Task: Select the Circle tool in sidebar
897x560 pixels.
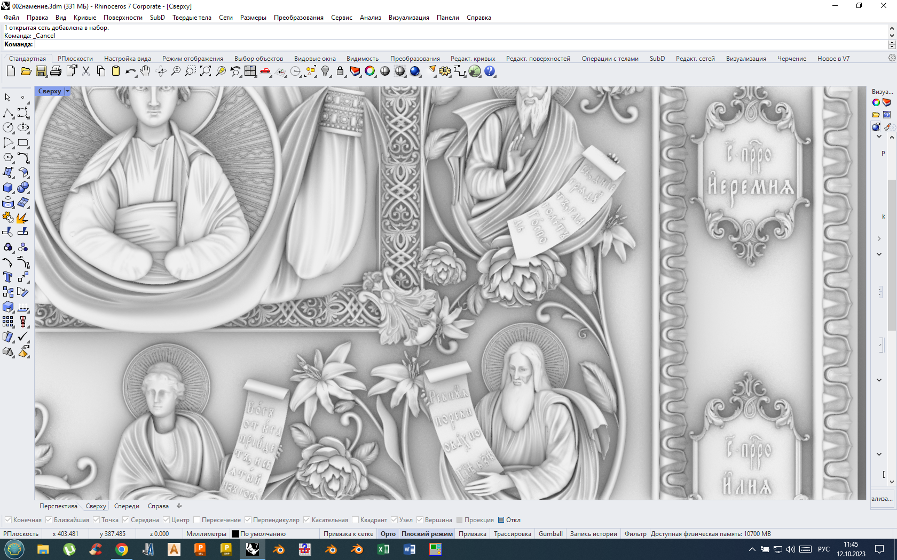Action: coord(8,127)
